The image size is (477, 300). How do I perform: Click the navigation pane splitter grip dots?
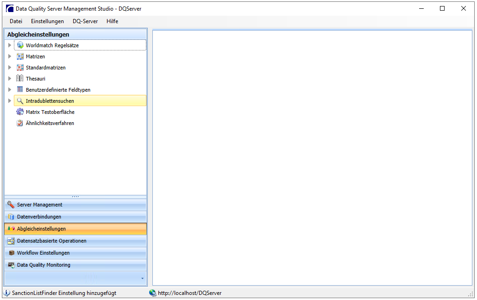coord(75,197)
